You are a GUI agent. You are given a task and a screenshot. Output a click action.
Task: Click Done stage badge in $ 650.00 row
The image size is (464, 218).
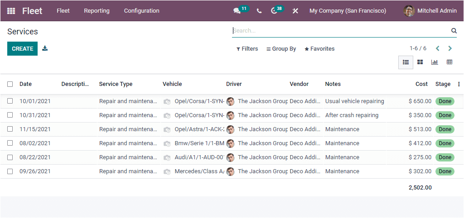click(445, 101)
